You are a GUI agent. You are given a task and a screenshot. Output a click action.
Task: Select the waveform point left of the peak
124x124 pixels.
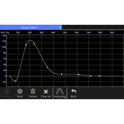(x=26, y=45)
